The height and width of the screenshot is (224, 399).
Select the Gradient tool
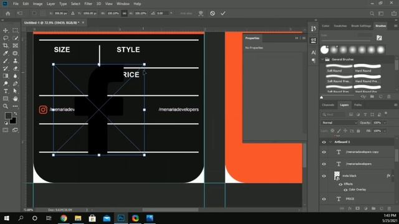[6, 76]
